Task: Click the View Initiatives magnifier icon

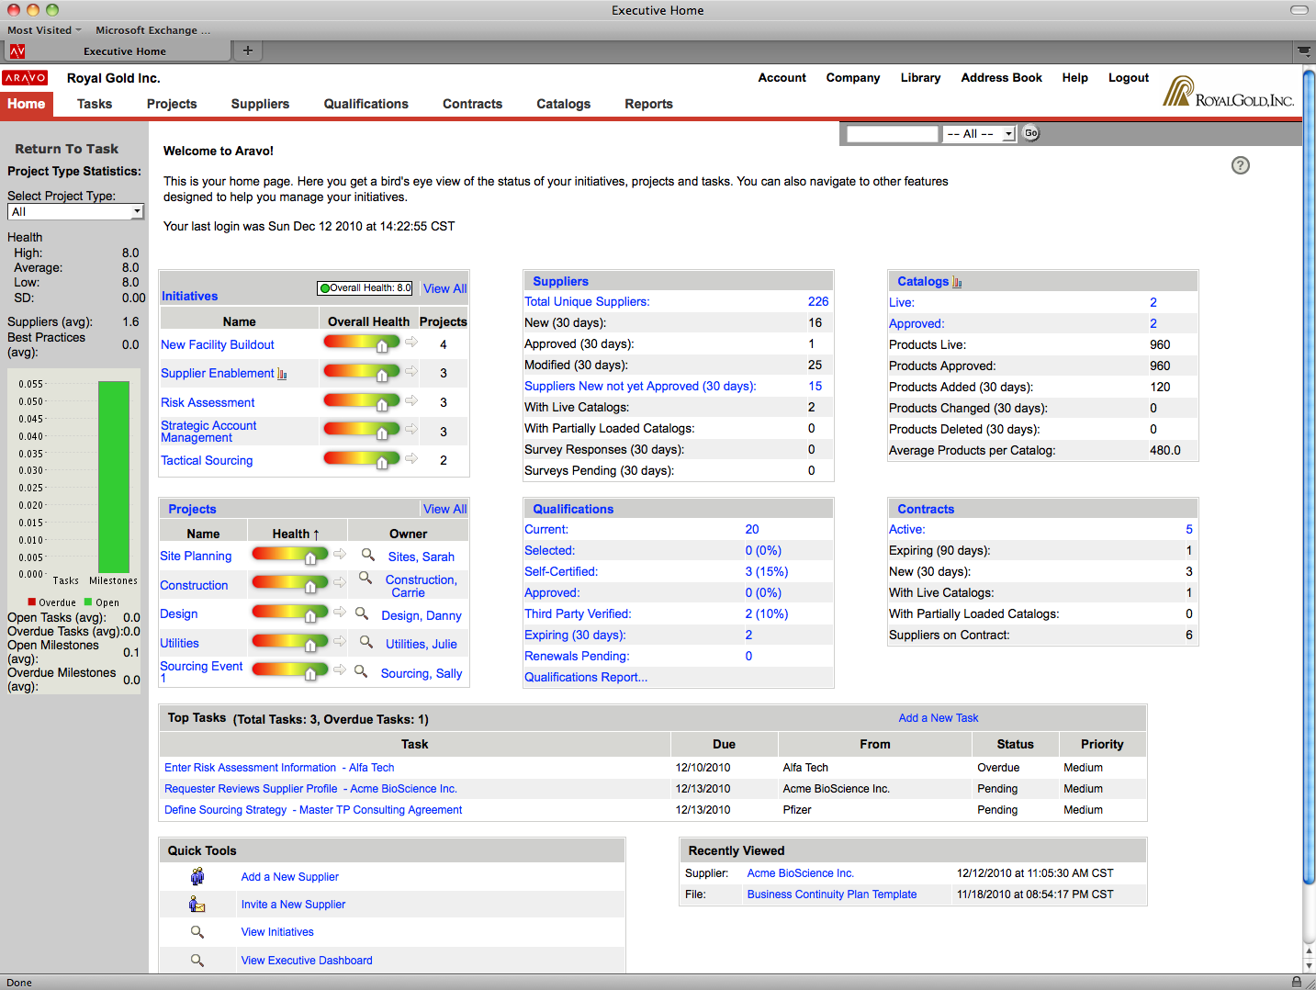Action: pos(197,932)
